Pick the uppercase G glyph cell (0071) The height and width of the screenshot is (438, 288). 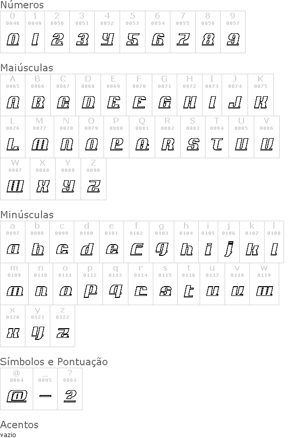point(165,95)
